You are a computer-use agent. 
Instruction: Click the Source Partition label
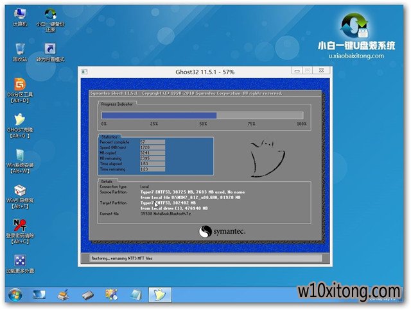pyautogui.click(x=113, y=192)
